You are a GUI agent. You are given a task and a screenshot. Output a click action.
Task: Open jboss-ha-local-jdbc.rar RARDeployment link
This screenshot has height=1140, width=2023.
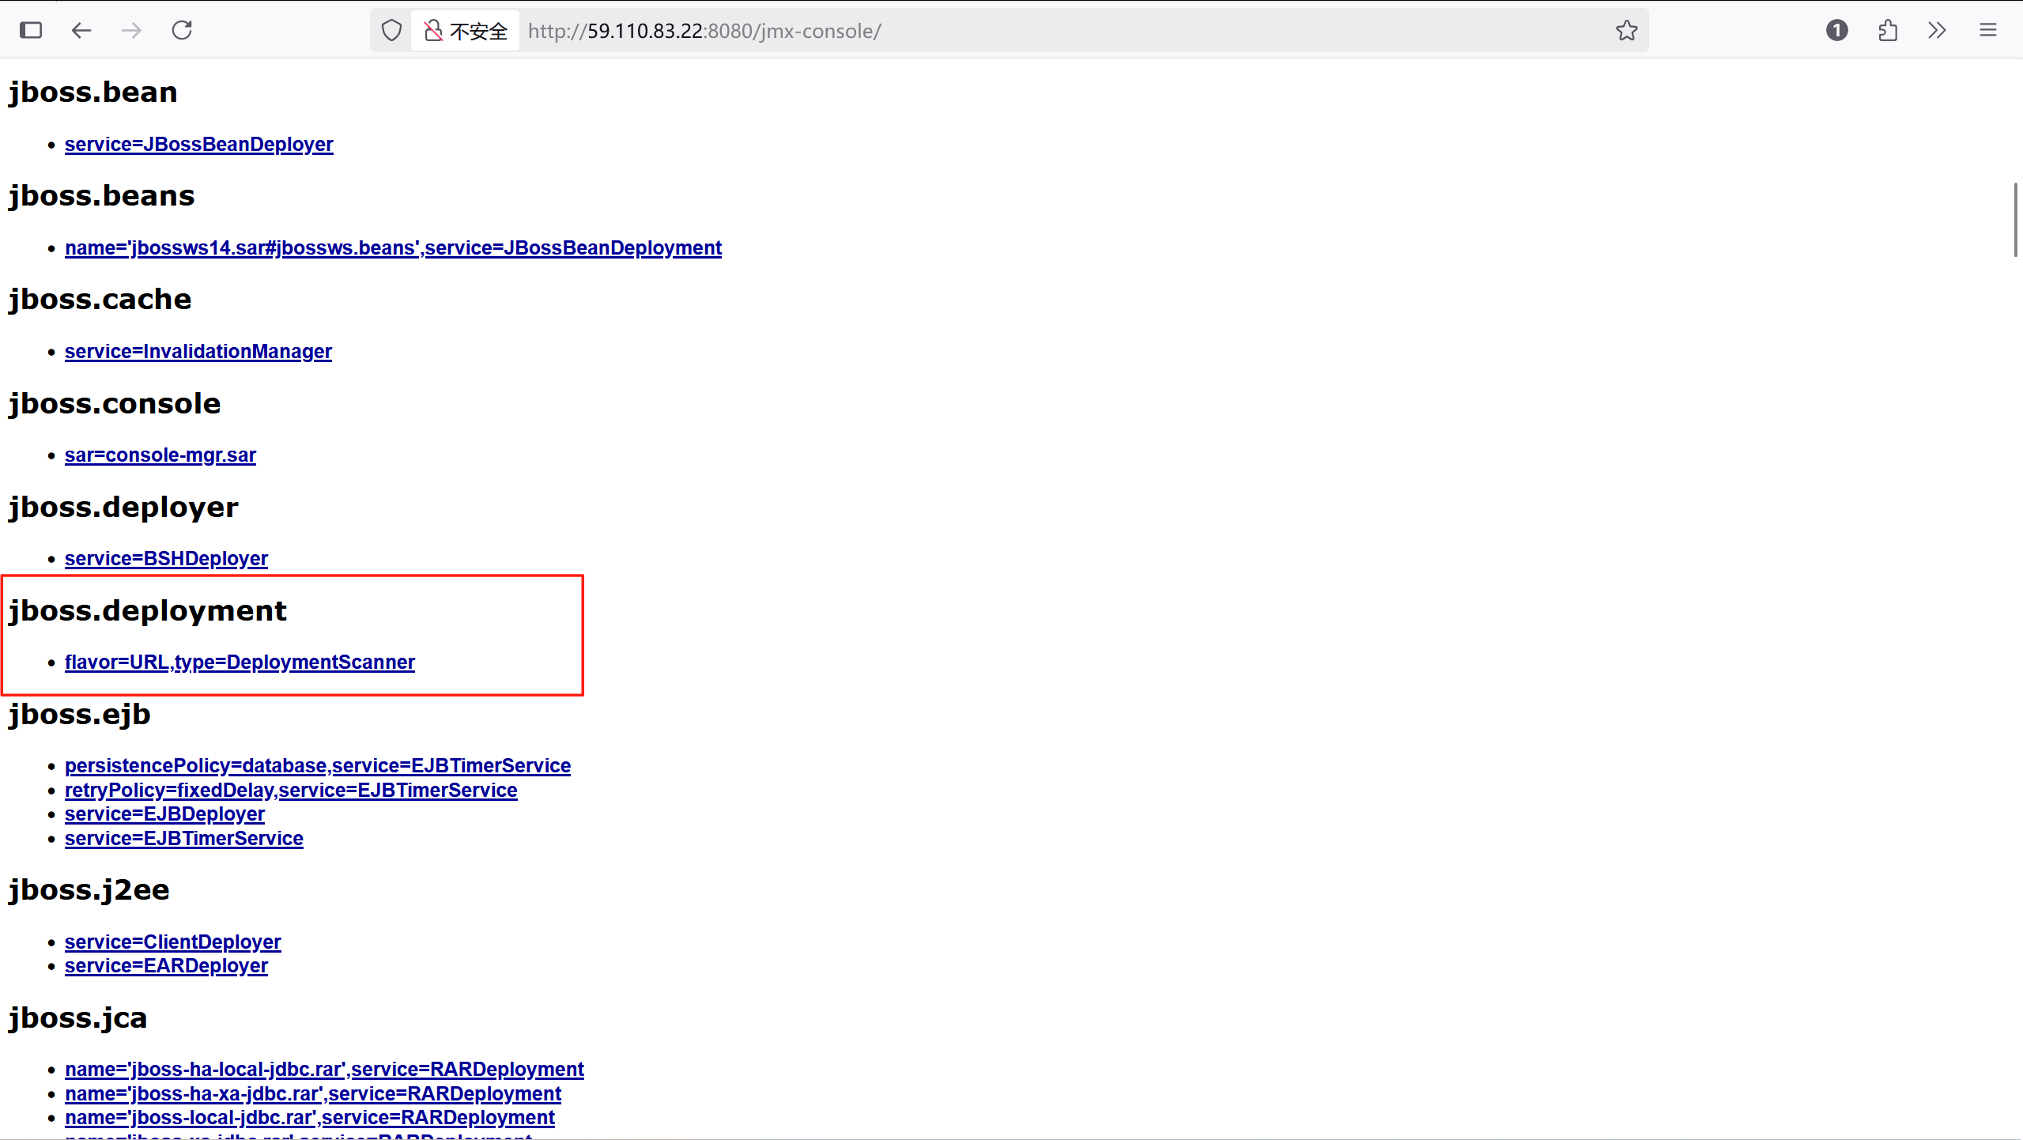point(324,1070)
